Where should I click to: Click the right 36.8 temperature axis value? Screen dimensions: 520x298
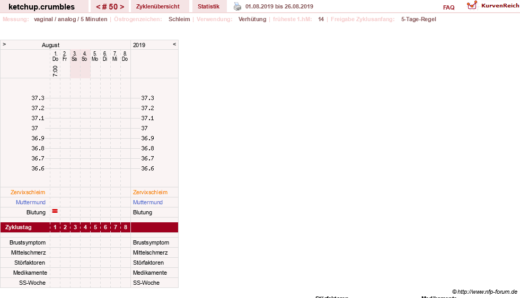147,148
